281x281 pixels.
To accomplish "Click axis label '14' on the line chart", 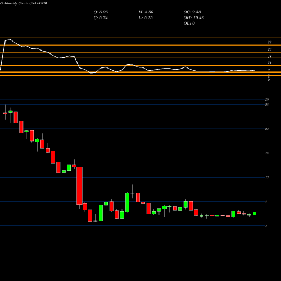I will coord(269,62).
